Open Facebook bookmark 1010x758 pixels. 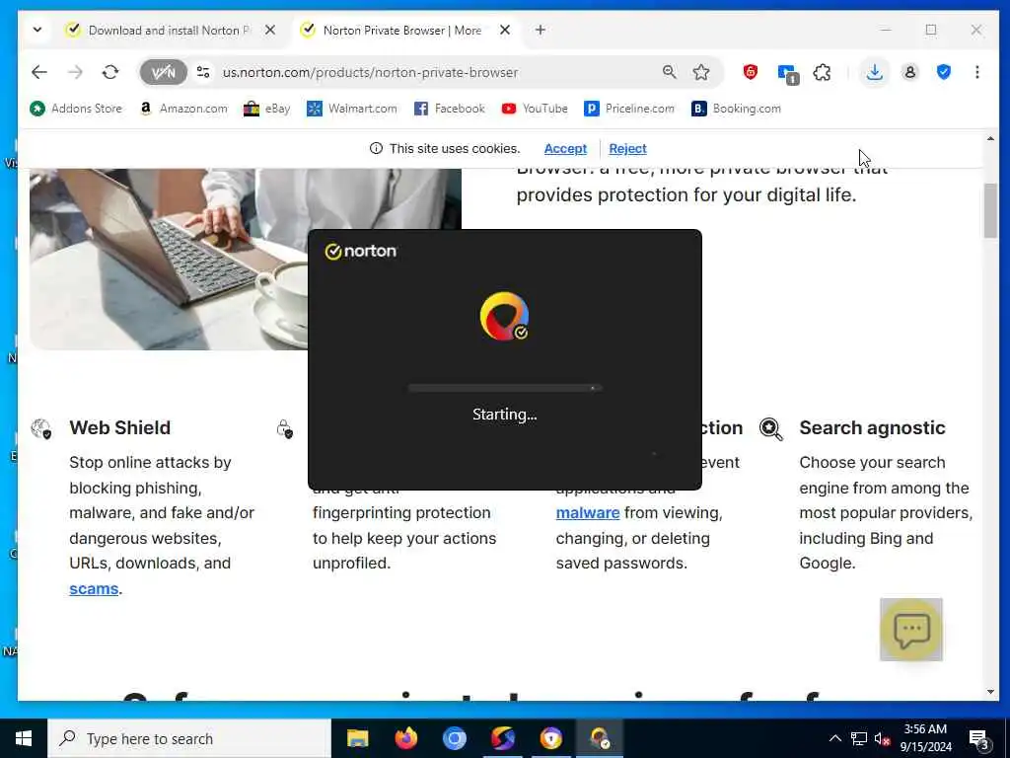coord(450,109)
